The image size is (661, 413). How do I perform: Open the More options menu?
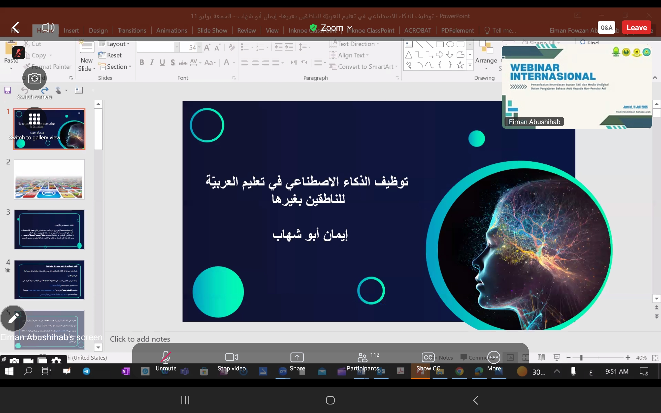pyautogui.click(x=494, y=361)
